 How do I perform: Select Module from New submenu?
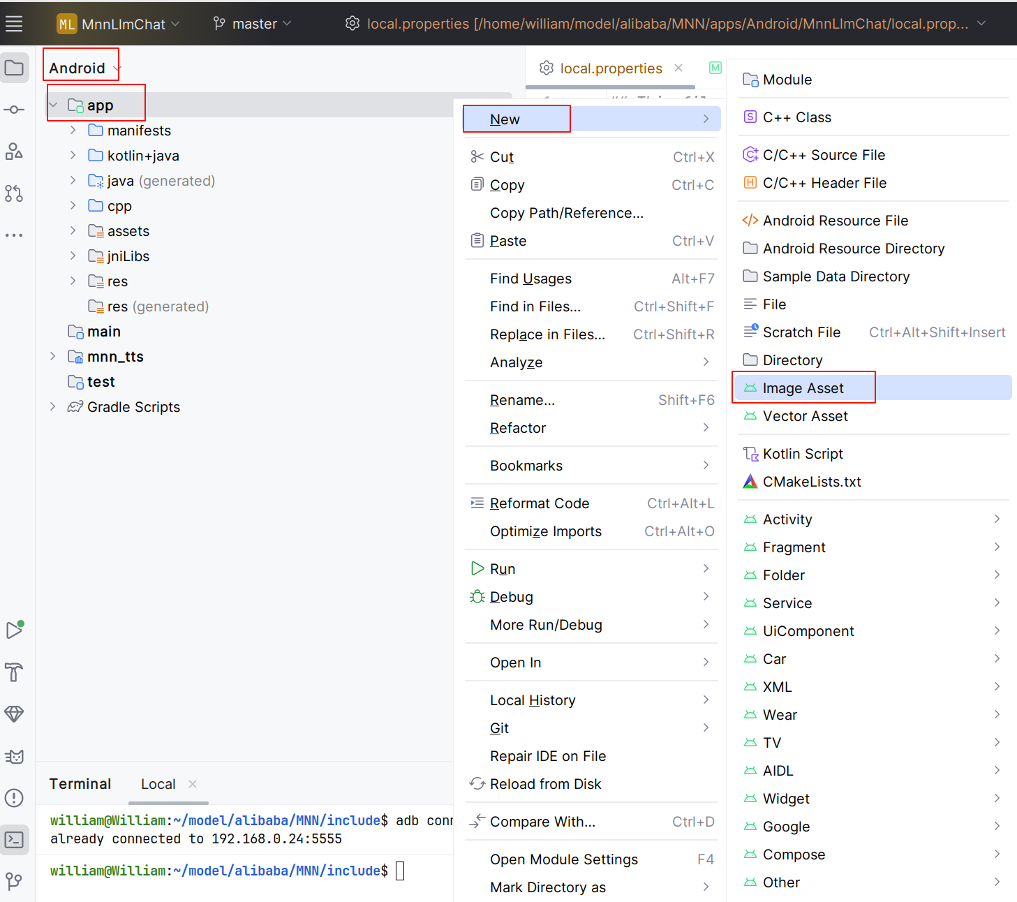point(873,79)
